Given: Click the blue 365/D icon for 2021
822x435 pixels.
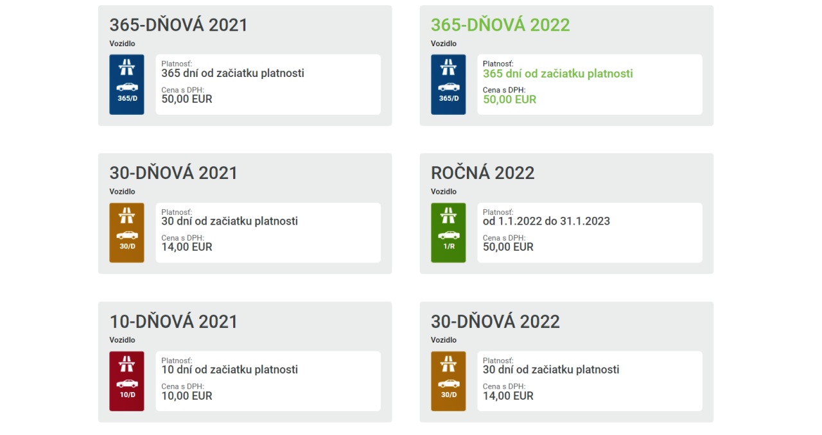Looking at the screenshot, I should click(127, 85).
